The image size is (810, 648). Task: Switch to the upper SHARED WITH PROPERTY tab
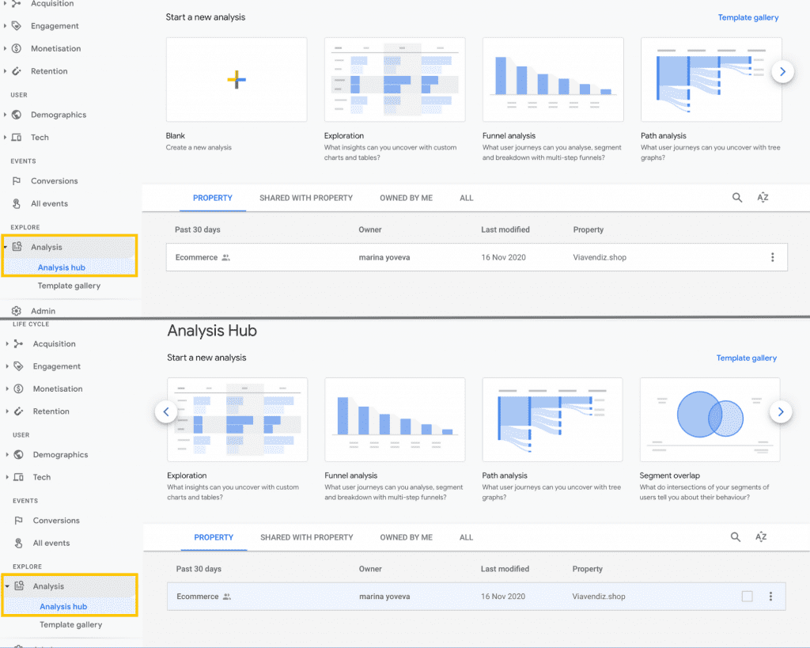point(305,198)
